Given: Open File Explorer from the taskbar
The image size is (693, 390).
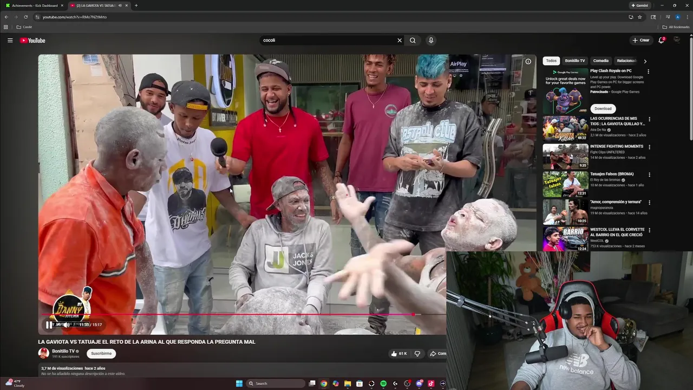Looking at the screenshot, I should tap(348, 383).
